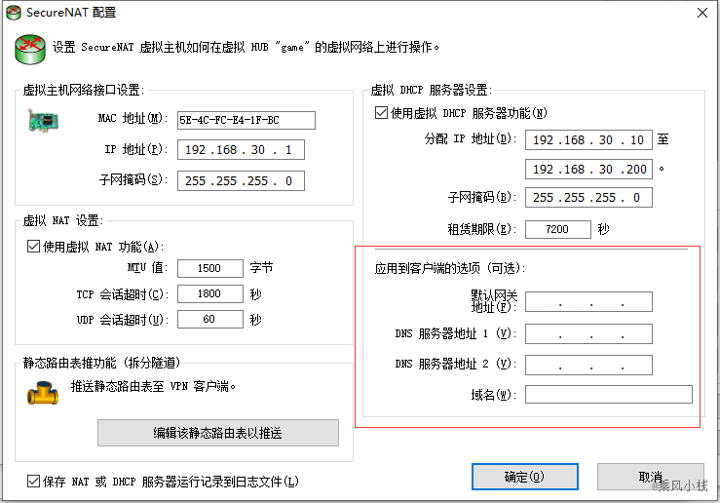Click the UDP session timeout field
The width and height of the screenshot is (720, 503).
(209, 320)
